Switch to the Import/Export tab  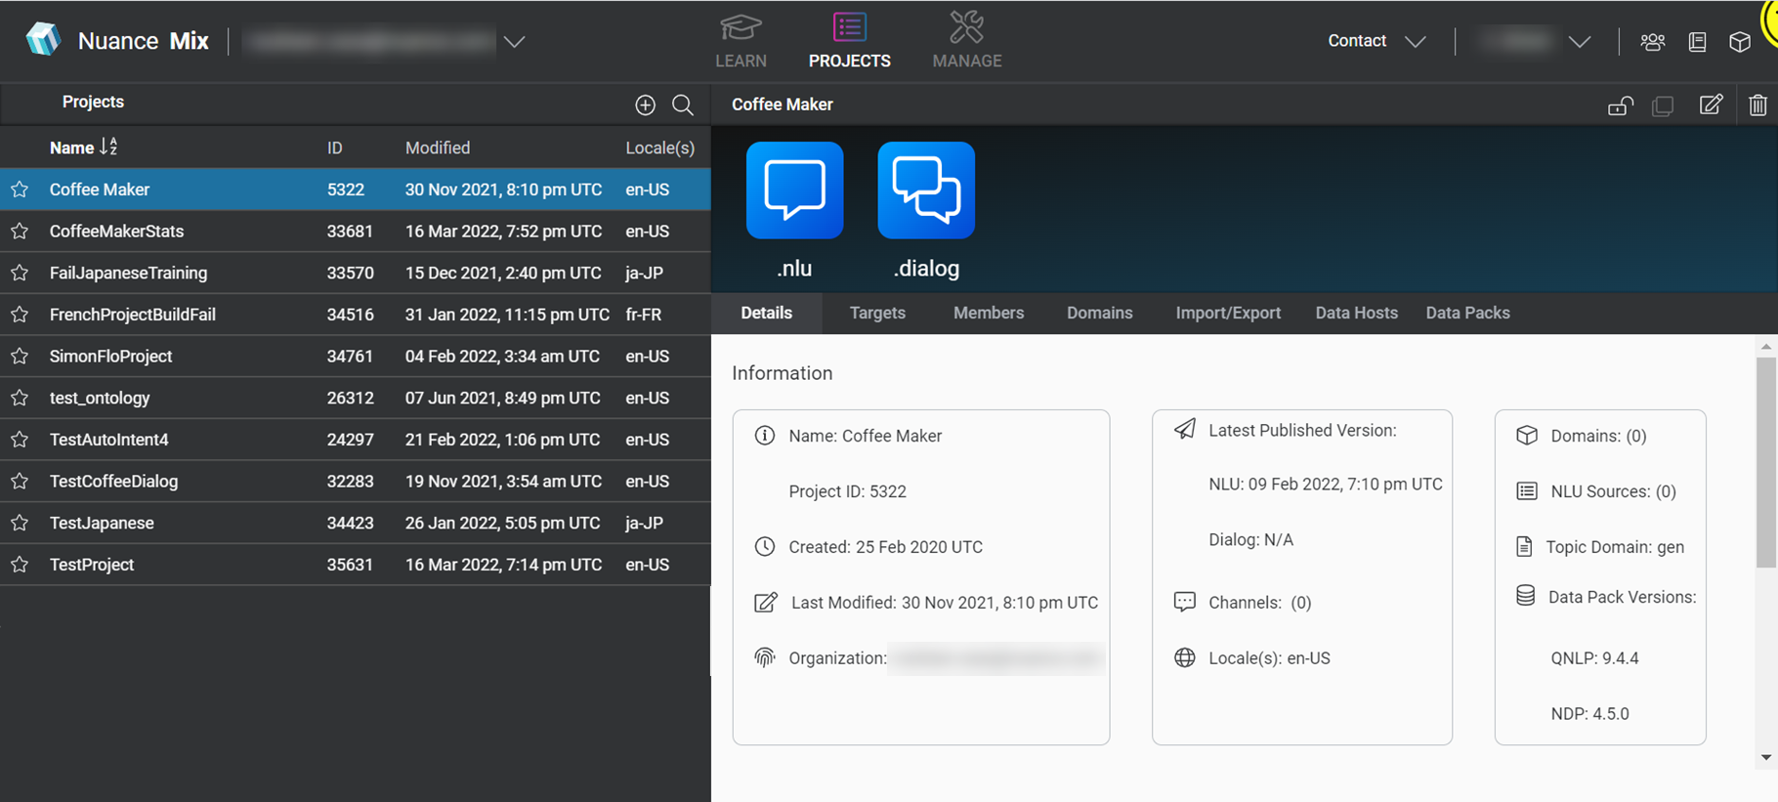point(1228,314)
